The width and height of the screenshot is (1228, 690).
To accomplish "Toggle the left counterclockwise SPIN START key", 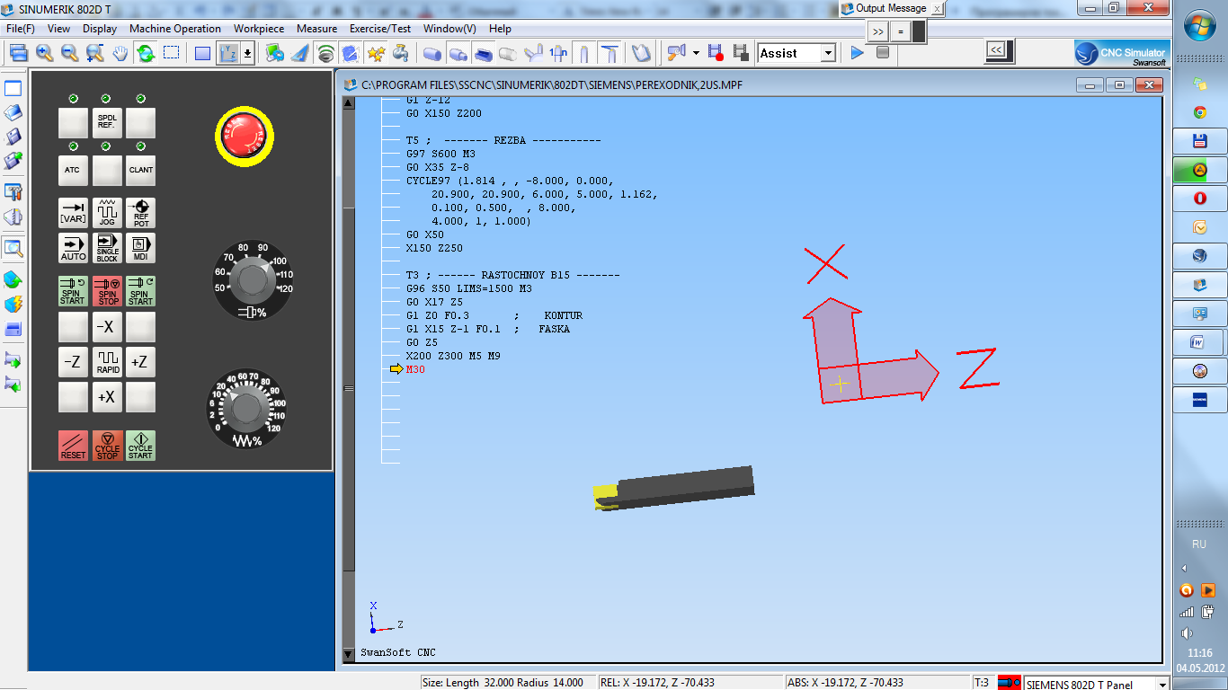I will tap(73, 291).
